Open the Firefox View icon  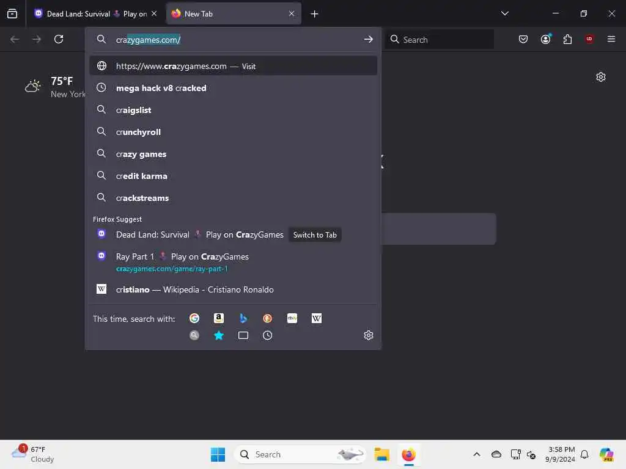12,14
